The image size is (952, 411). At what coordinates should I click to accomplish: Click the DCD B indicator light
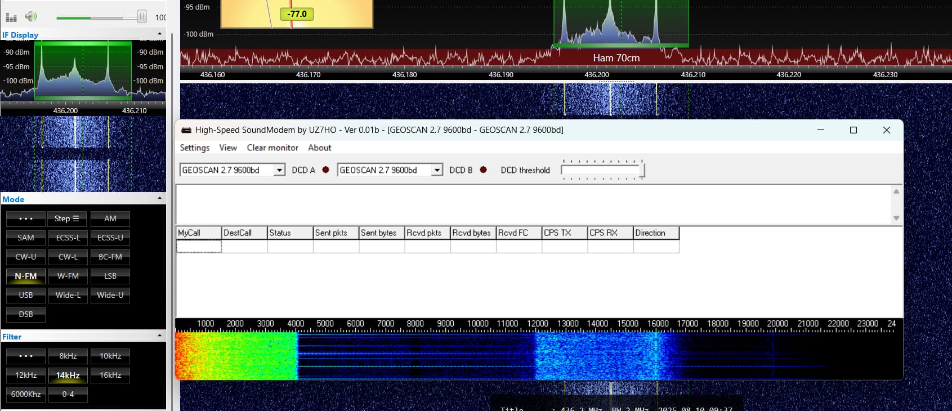(x=483, y=170)
